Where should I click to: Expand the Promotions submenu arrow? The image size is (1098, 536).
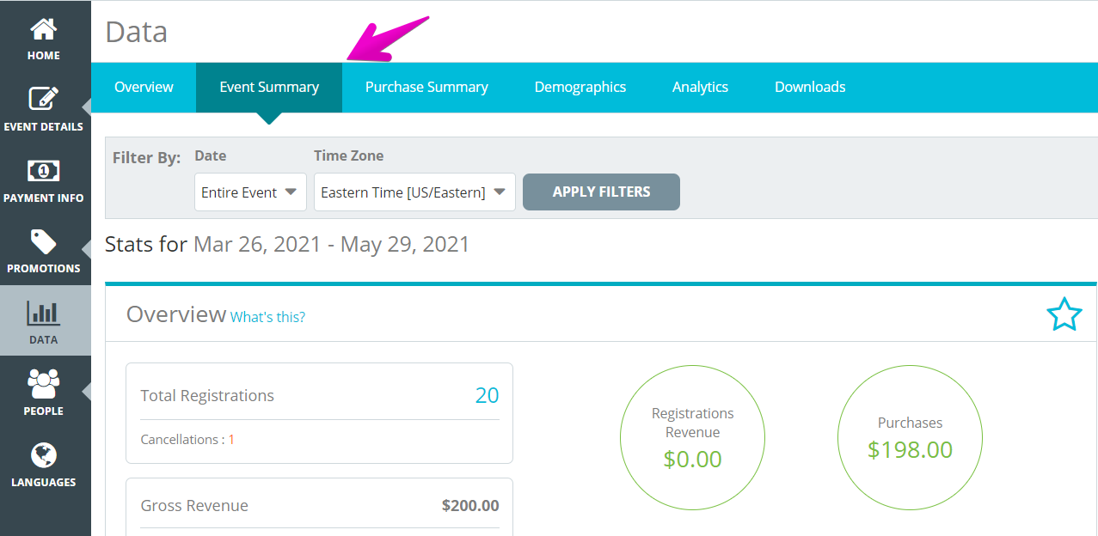pyautogui.click(x=86, y=249)
